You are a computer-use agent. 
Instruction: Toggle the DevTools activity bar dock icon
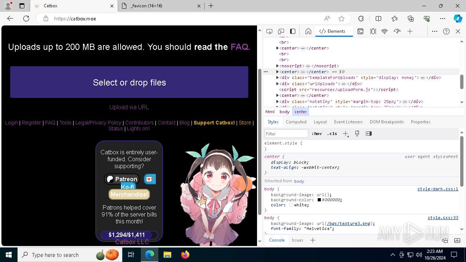tap(293, 31)
